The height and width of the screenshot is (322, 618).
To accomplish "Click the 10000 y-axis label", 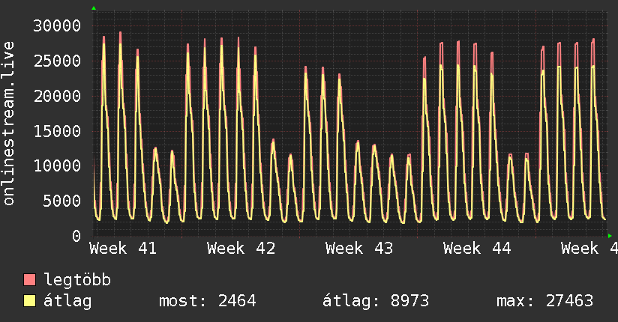I will (x=57, y=165).
